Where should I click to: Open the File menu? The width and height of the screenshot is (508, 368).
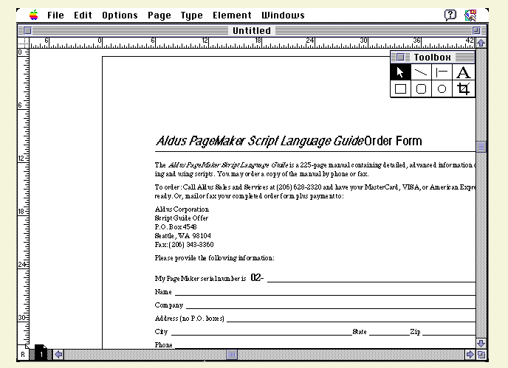pos(55,15)
